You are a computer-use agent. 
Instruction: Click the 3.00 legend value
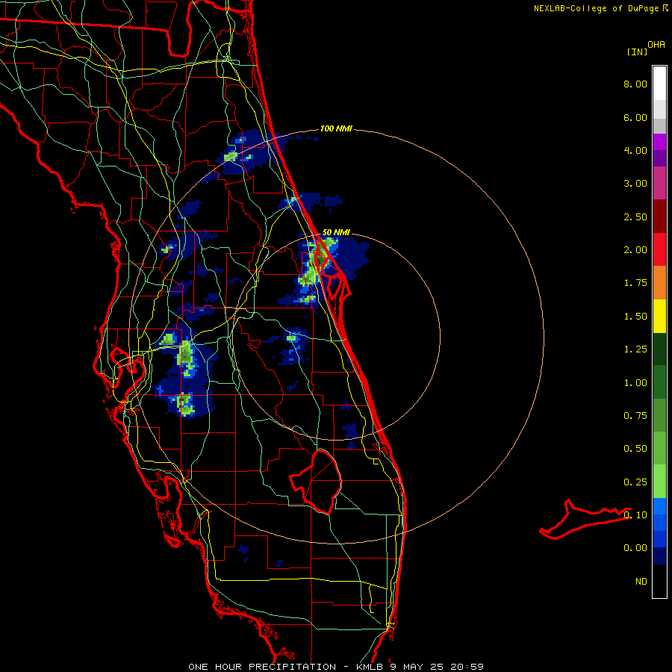click(635, 184)
